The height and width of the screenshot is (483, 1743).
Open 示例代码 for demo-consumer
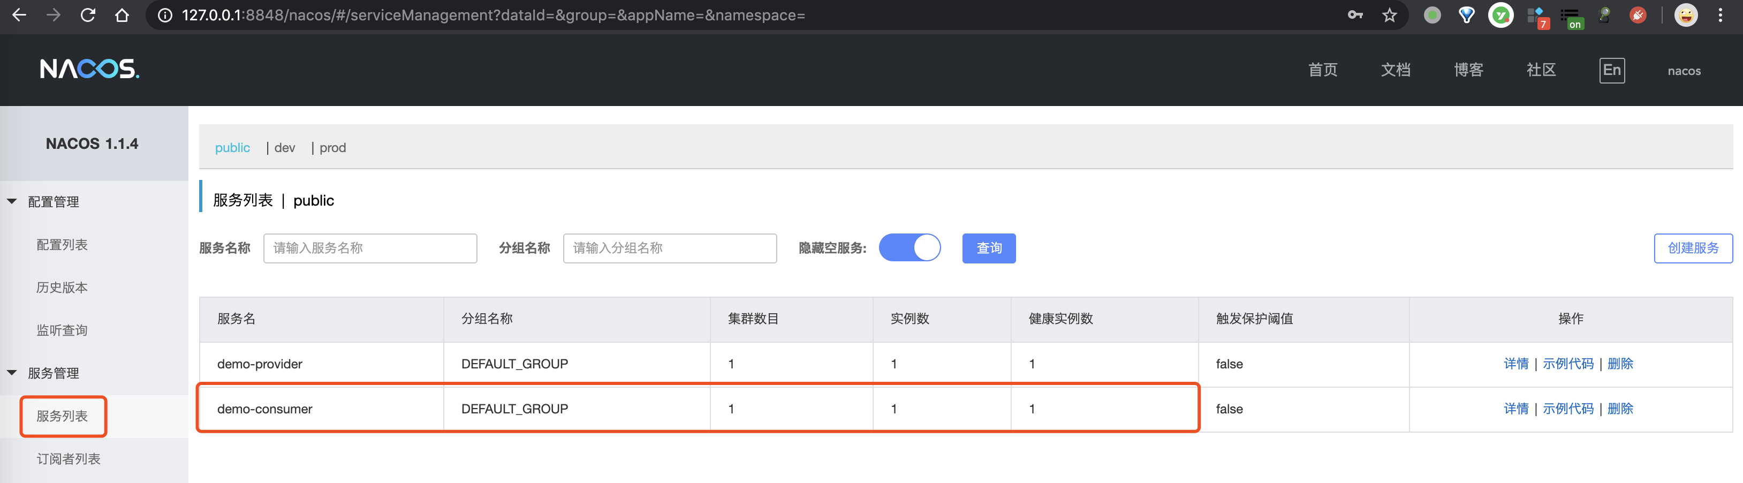click(1568, 409)
